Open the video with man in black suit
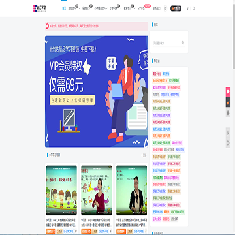 (131, 191)
